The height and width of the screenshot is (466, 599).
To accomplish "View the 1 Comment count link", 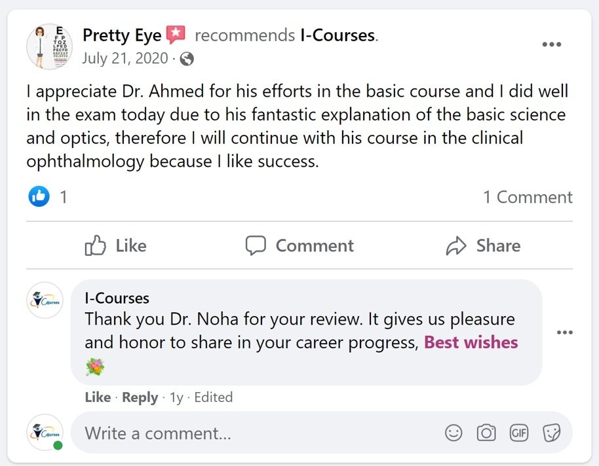I will pyautogui.click(x=528, y=197).
